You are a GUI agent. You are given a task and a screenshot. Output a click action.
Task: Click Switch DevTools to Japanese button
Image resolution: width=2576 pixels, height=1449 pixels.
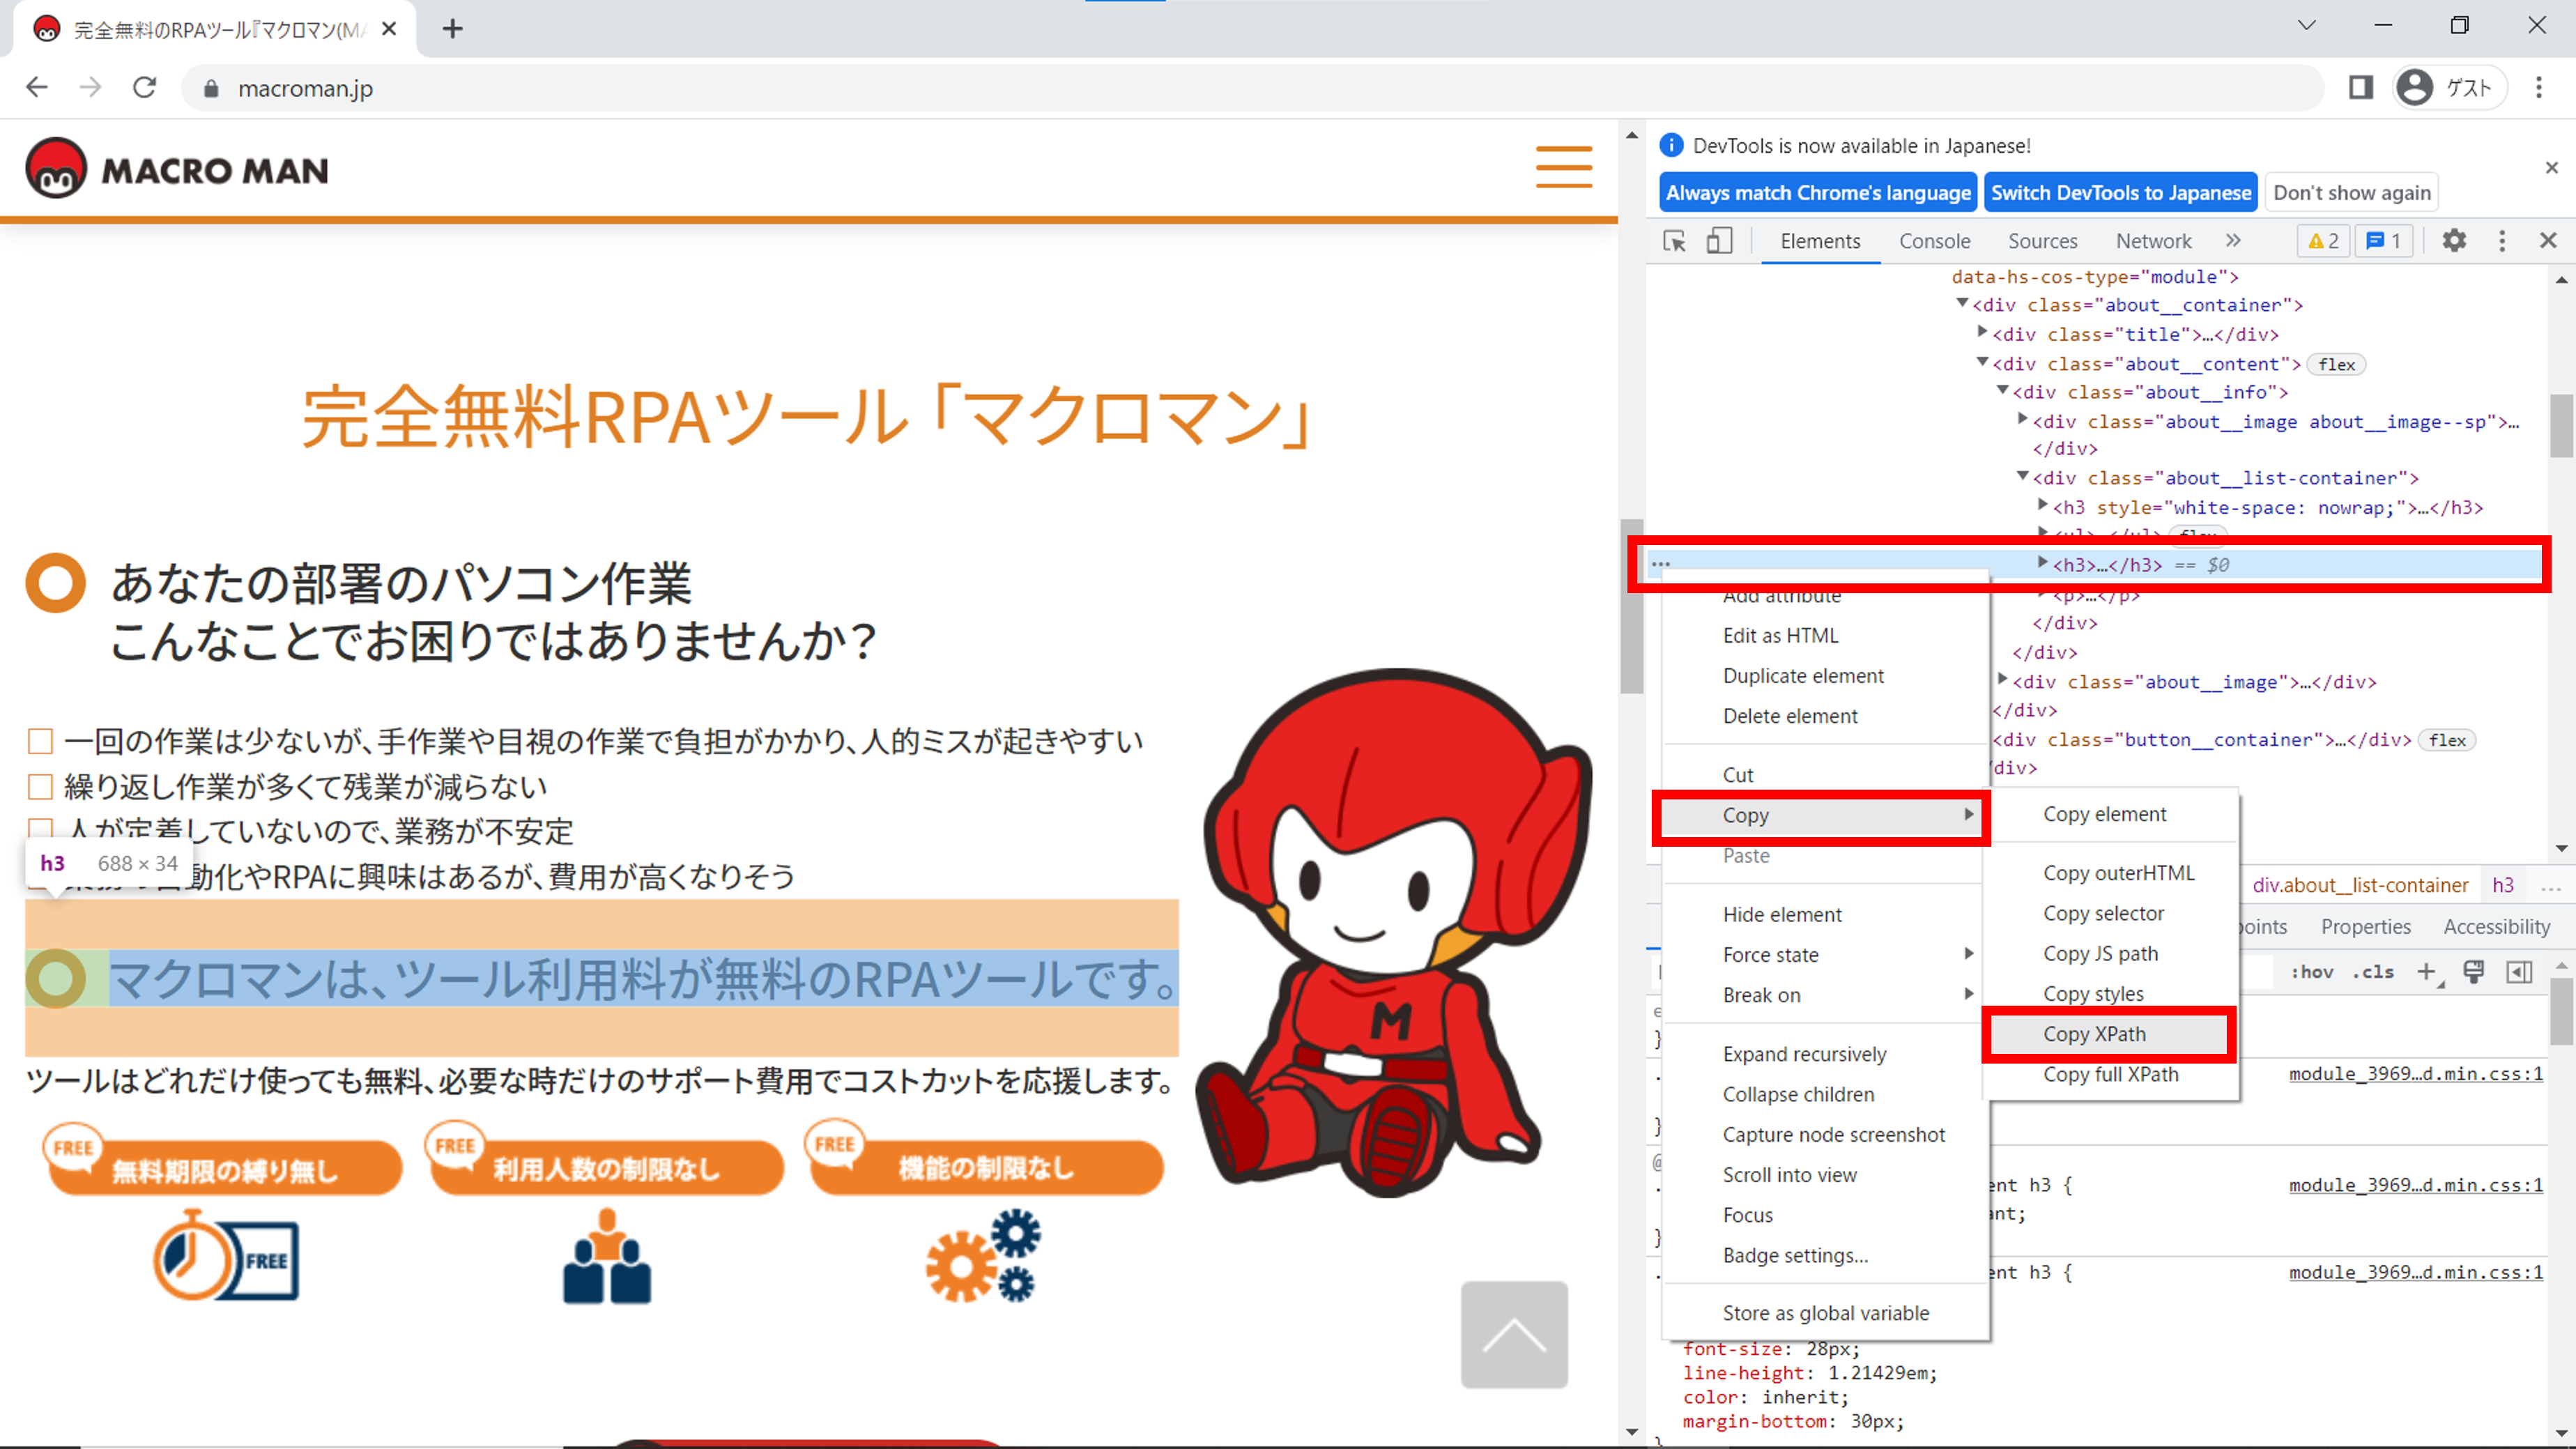click(x=2120, y=192)
